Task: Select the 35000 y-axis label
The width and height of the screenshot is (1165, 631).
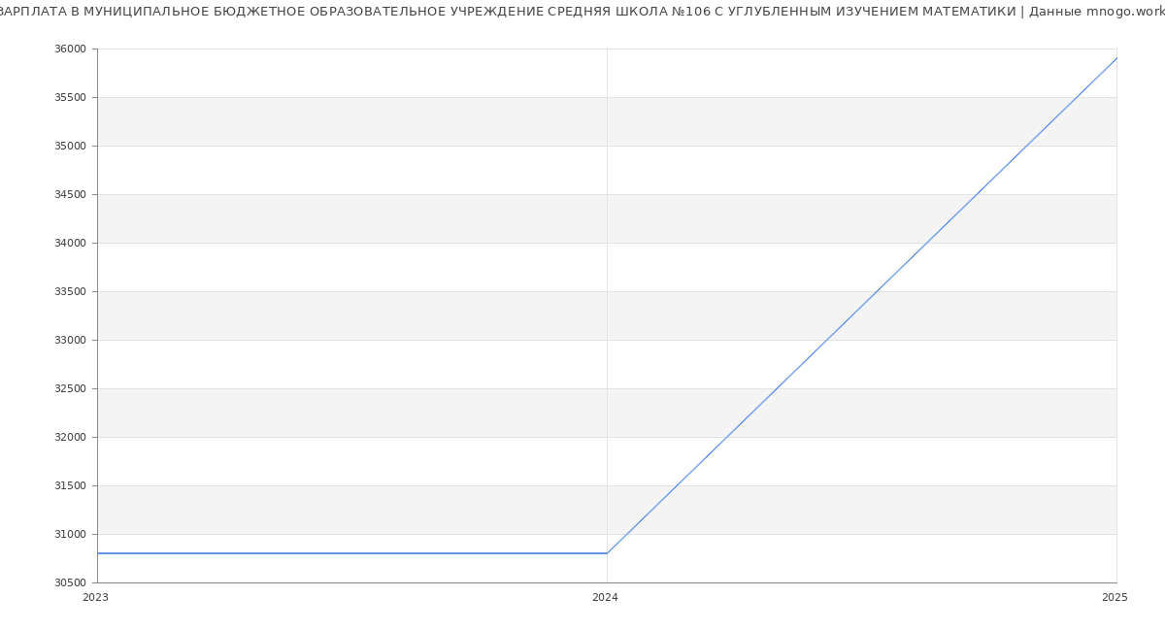Action: (70, 147)
